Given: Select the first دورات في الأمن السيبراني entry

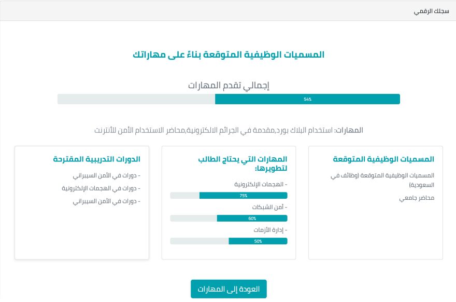Looking at the screenshot, I should (x=106, y=175).
